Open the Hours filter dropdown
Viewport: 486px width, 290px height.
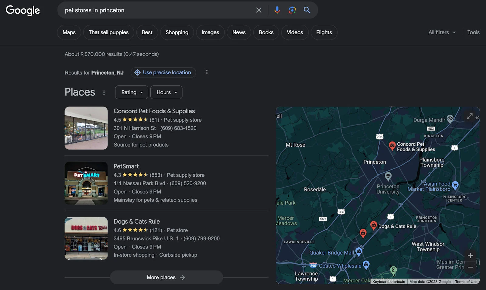pyautogui.click(x=166, y=92)
